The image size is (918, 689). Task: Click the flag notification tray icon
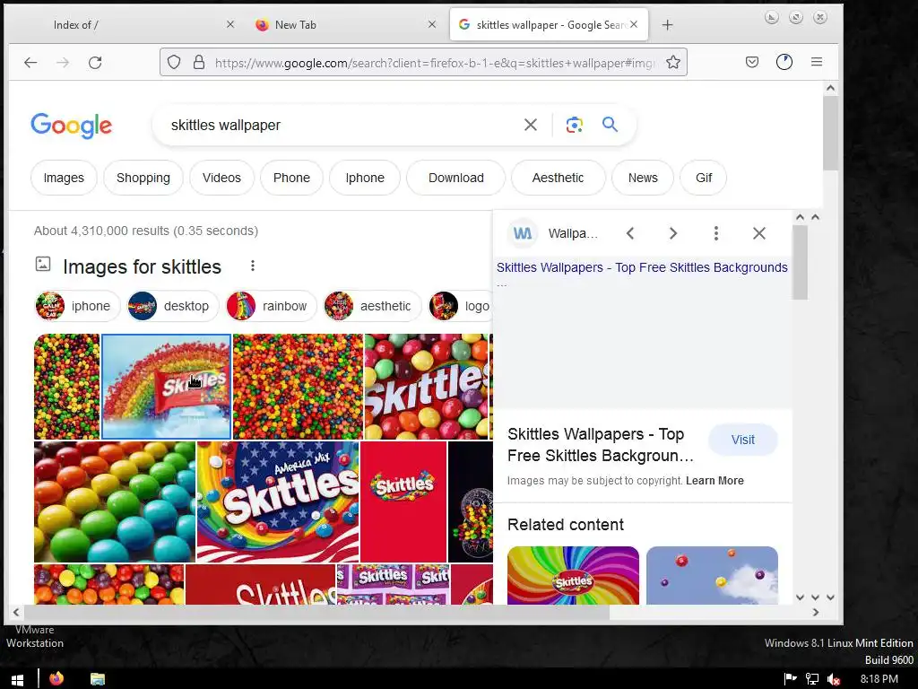point(791,678)
